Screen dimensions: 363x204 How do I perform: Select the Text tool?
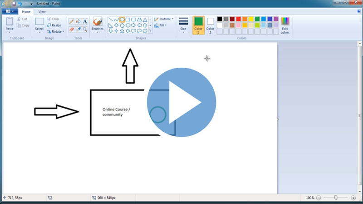pyautogui.click(x=85, y=21)
